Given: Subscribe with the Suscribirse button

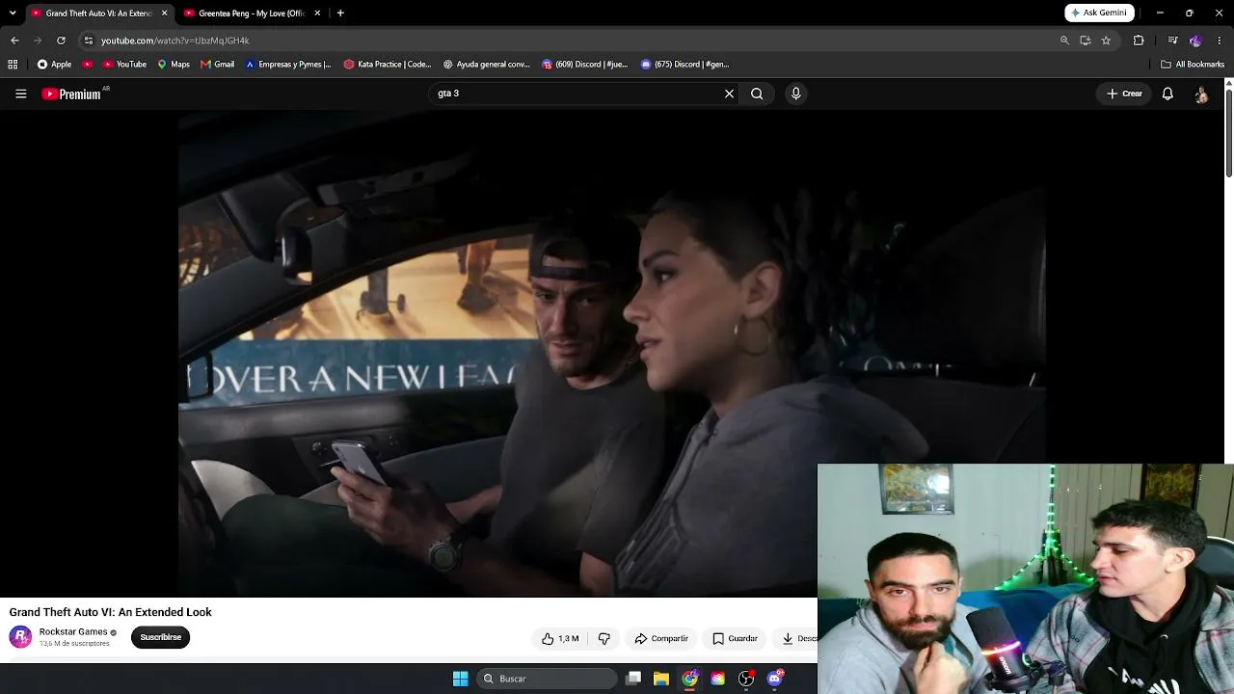Looking at the screenshot, I should click(x=160, y=637).
